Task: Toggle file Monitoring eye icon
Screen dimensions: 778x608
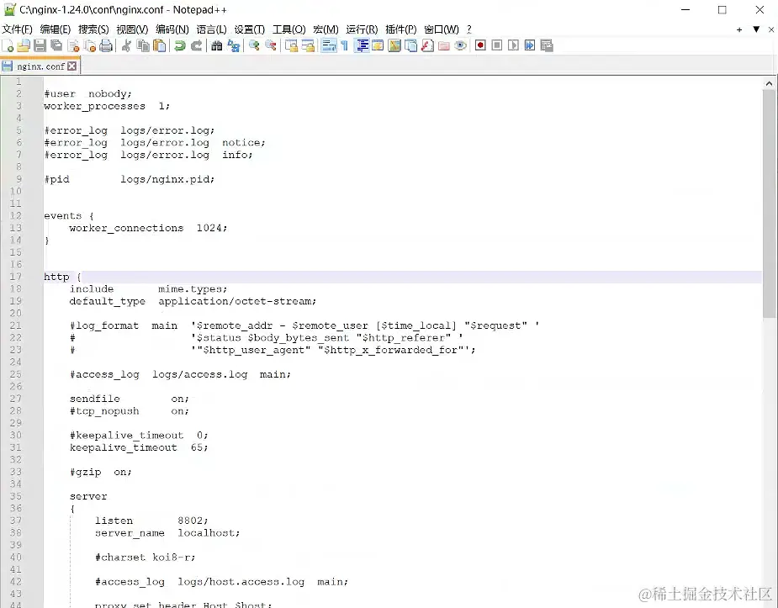Action: coord(460,45)
